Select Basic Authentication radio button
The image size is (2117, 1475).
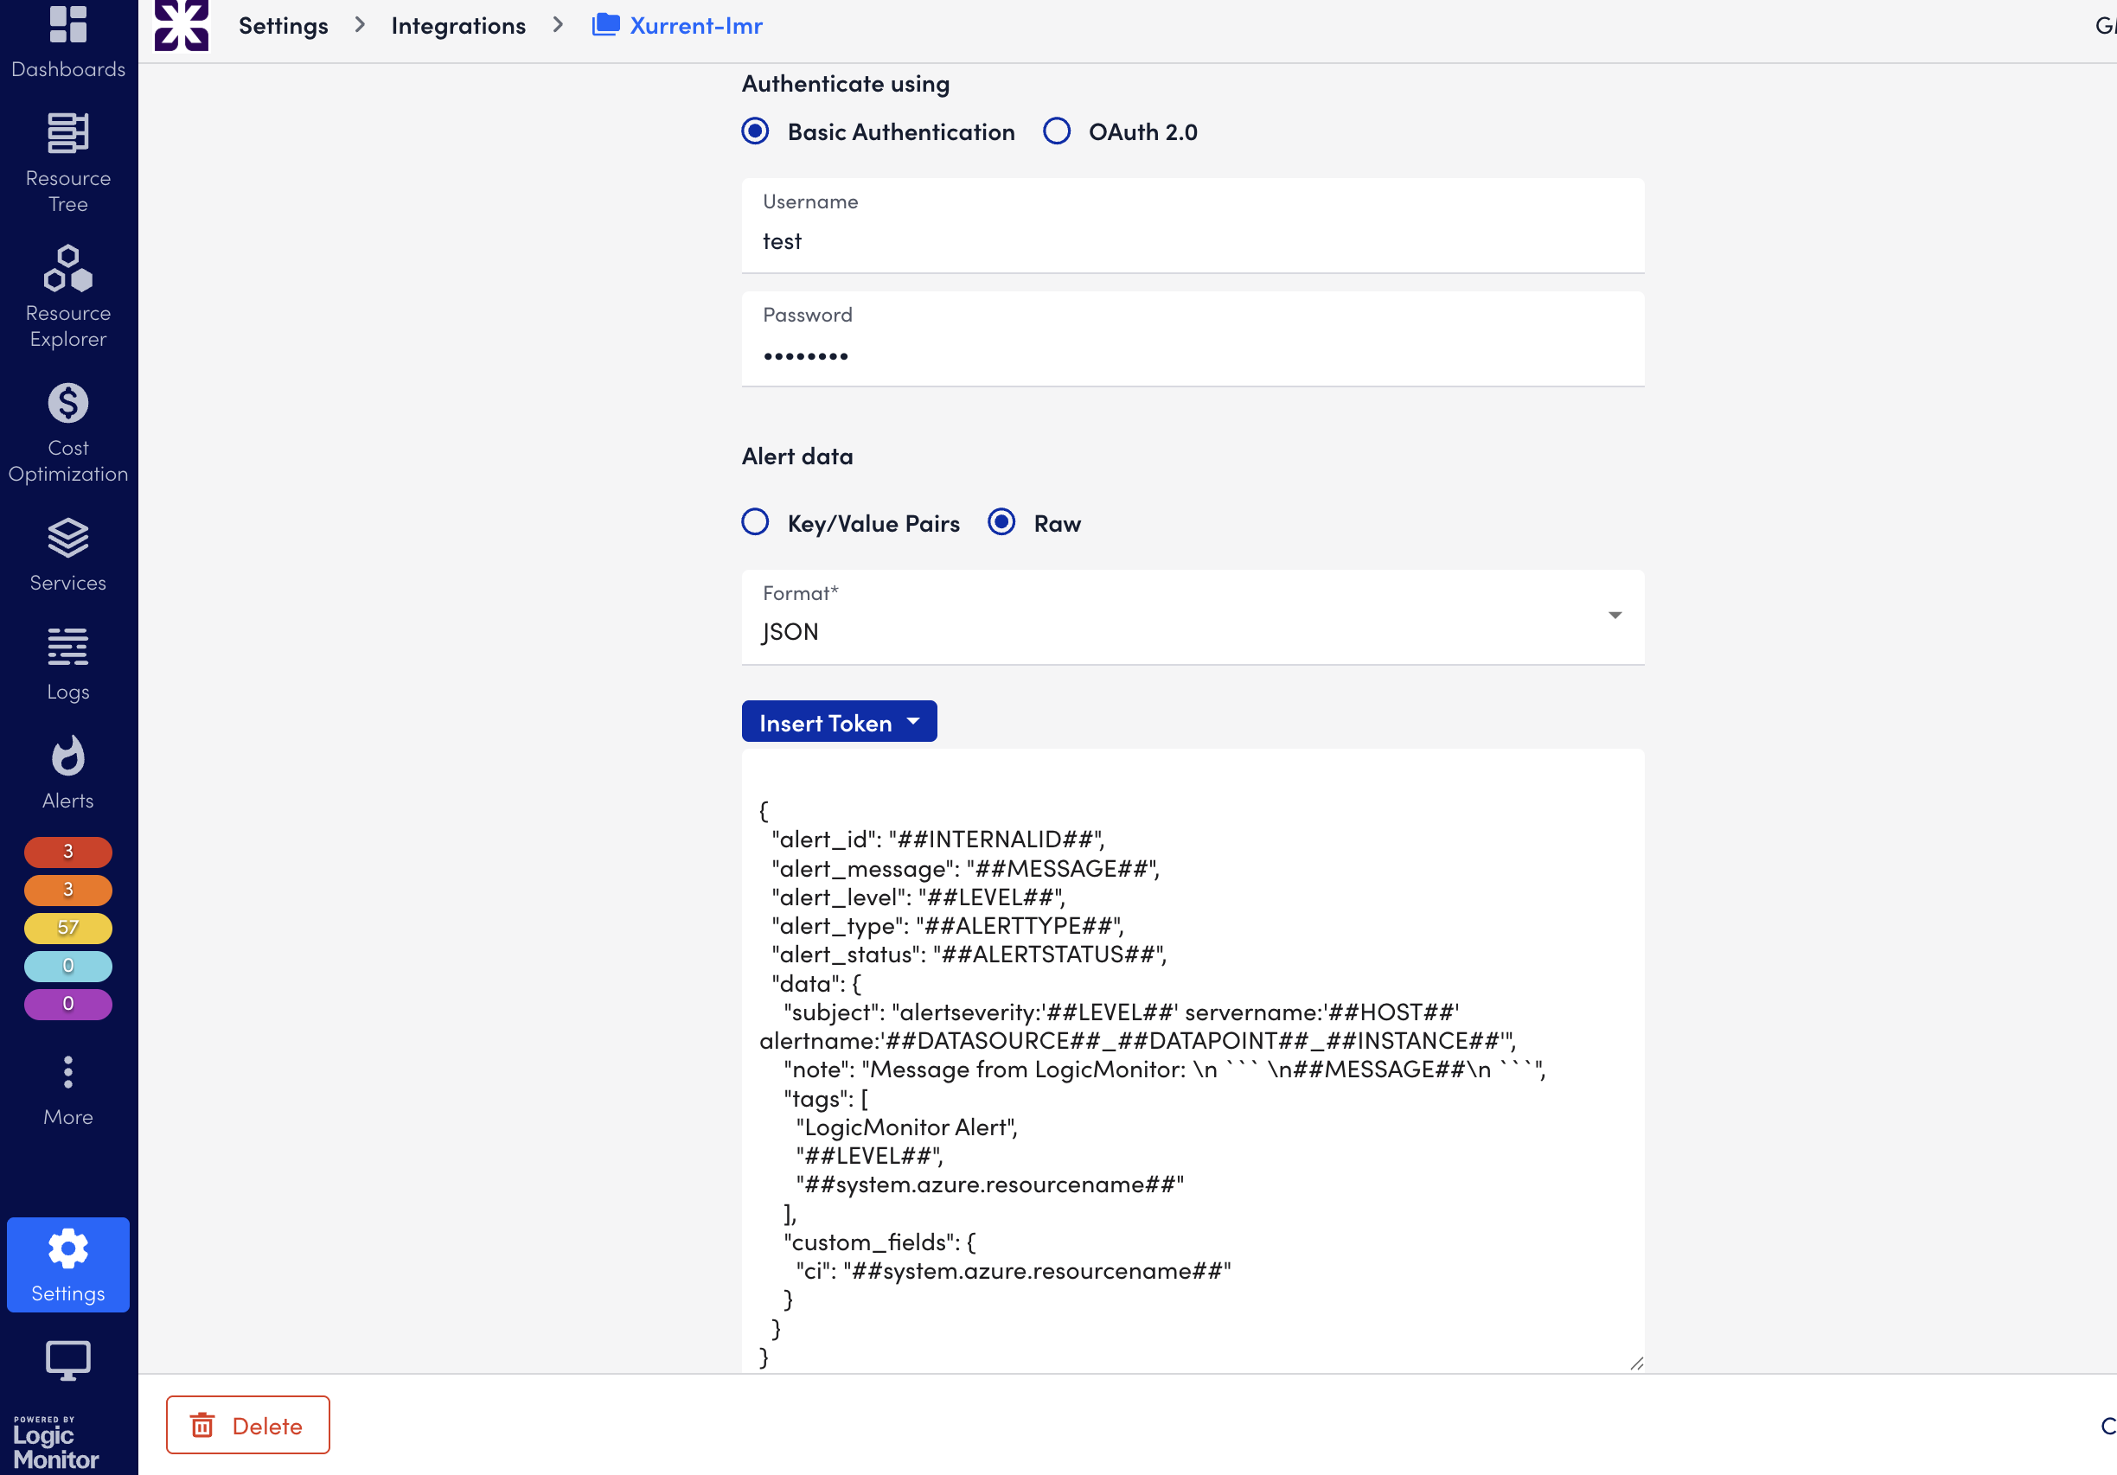tap(755, 131)
